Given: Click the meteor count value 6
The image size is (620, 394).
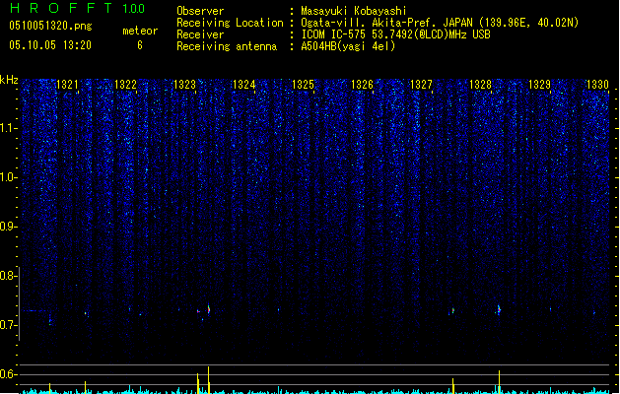Looking at the screenshot, I should [x=140, y=45].
